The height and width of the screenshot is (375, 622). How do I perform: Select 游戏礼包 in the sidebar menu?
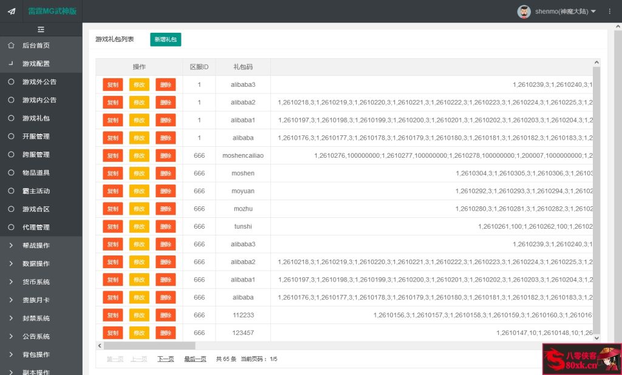(x=33, y=118)
